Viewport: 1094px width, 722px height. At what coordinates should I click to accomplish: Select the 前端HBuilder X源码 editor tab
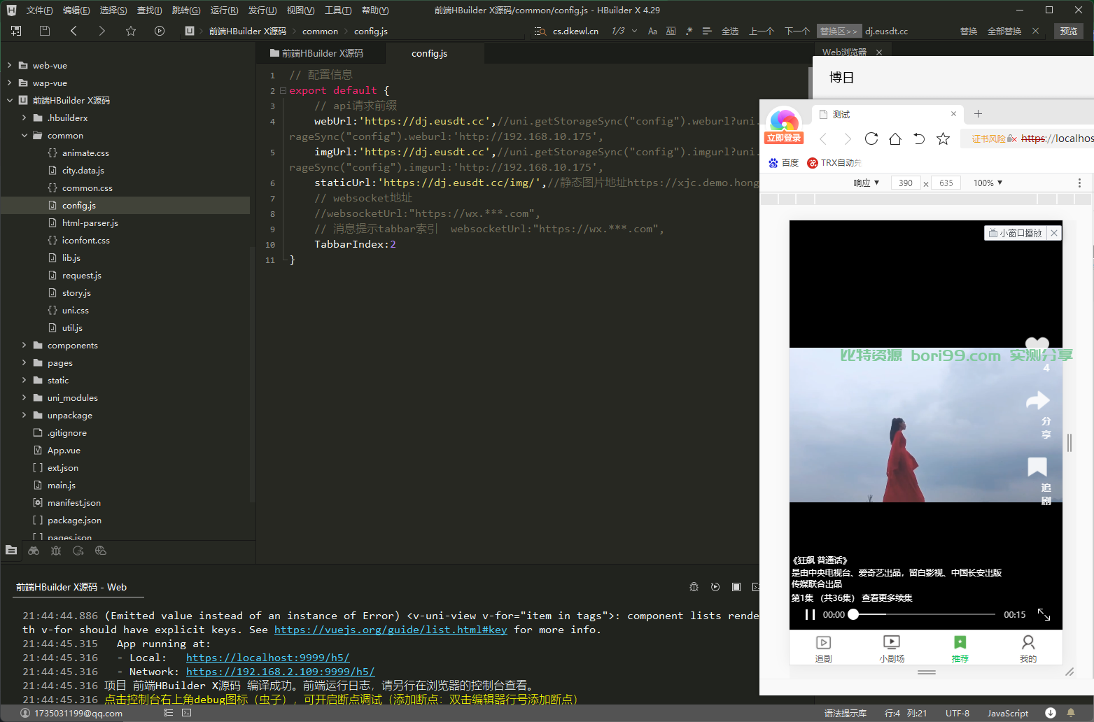point(321,53)
